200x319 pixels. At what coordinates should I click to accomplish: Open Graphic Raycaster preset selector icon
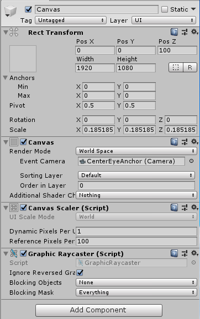185,253
